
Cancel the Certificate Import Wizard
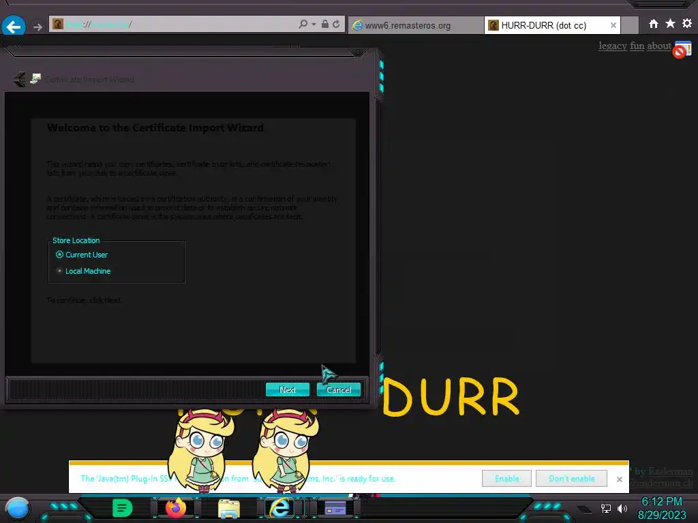point(339,390)
